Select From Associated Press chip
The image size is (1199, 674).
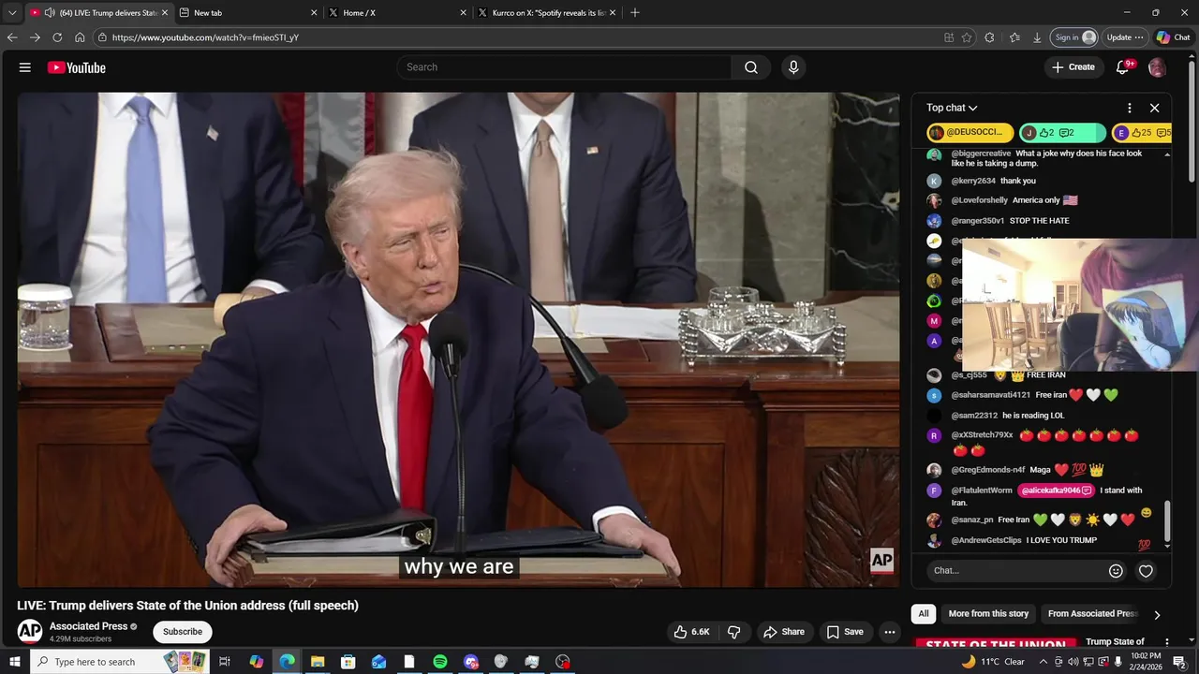coord(1092,614)
